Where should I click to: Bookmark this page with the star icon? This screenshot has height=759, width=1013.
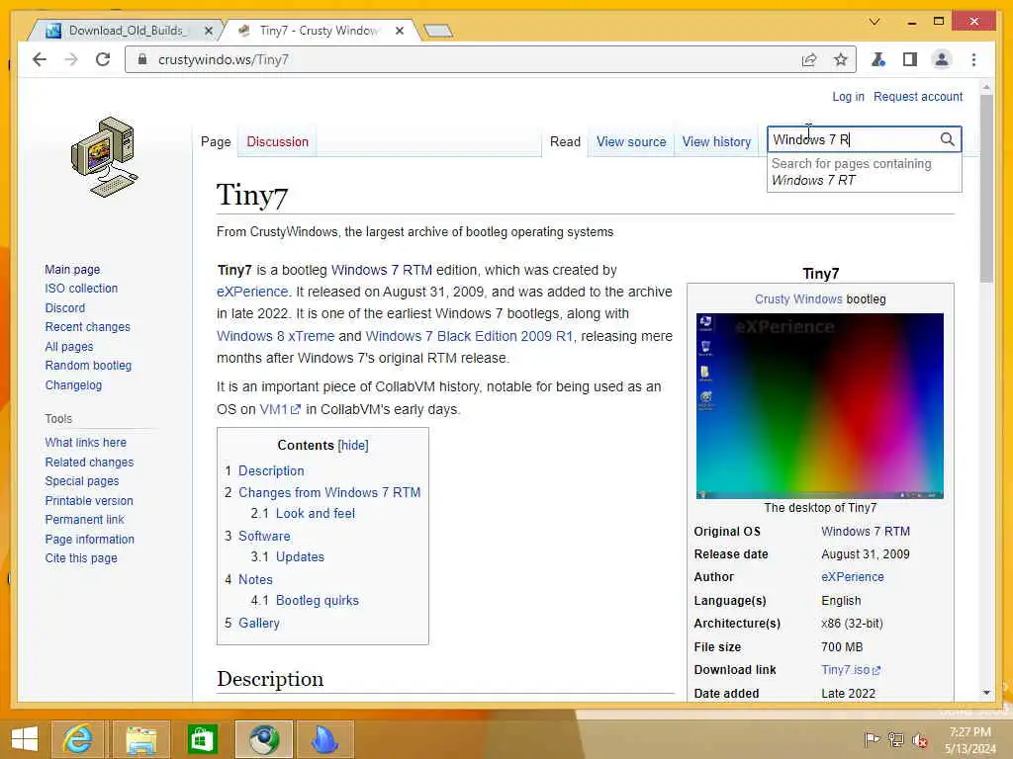coord(840,59)
